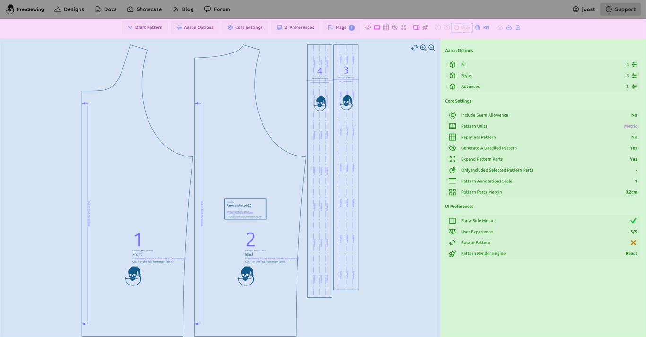The width and height of the screenshot is (646, 337).
Task: Click the FreeSewing logo home link
Action: pyautogui.click(x=25, y=9)
